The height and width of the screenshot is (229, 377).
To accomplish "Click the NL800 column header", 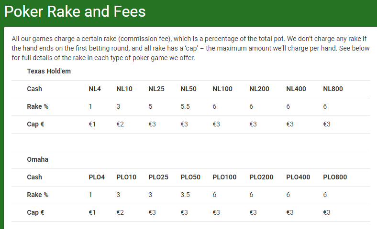I will (333, 89).
